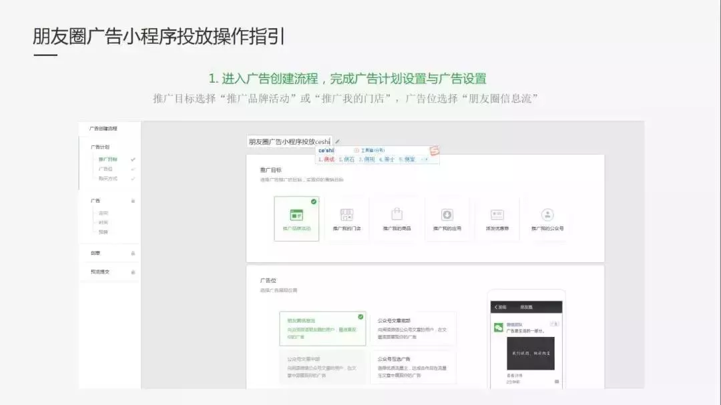The height and width of the screenshot is (405, 721).
Task: Click the 创意 sidebar section
Action: point(95,254)
